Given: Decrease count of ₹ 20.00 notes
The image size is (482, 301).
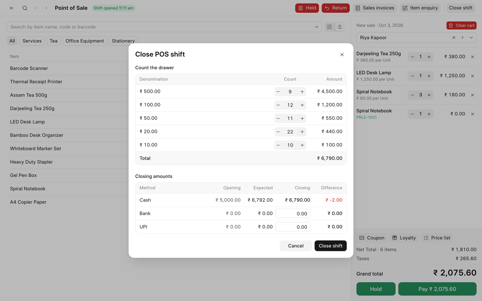Looking at the screenshot, I should point(278,132).
